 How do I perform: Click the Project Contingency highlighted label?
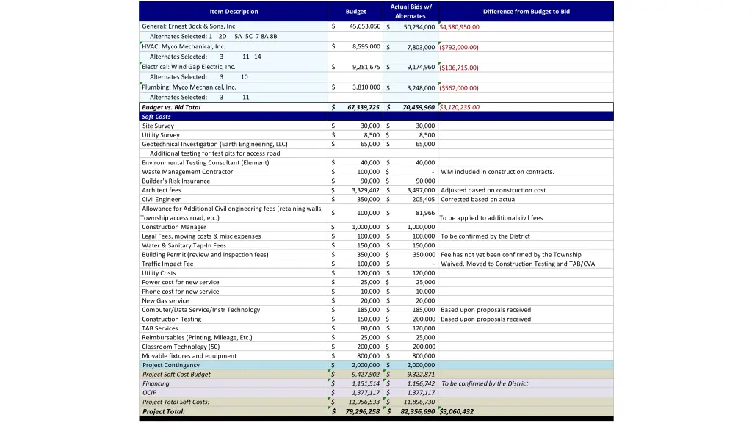point(171,365)
